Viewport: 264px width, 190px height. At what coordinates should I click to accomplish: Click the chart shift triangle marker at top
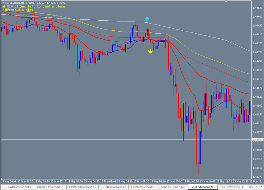pos(226,1)
